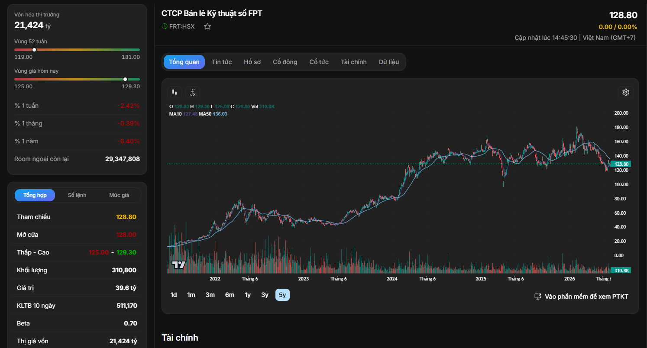Set chart range to 1y
This screenshot has width=647, height=348.
(248, 295)
